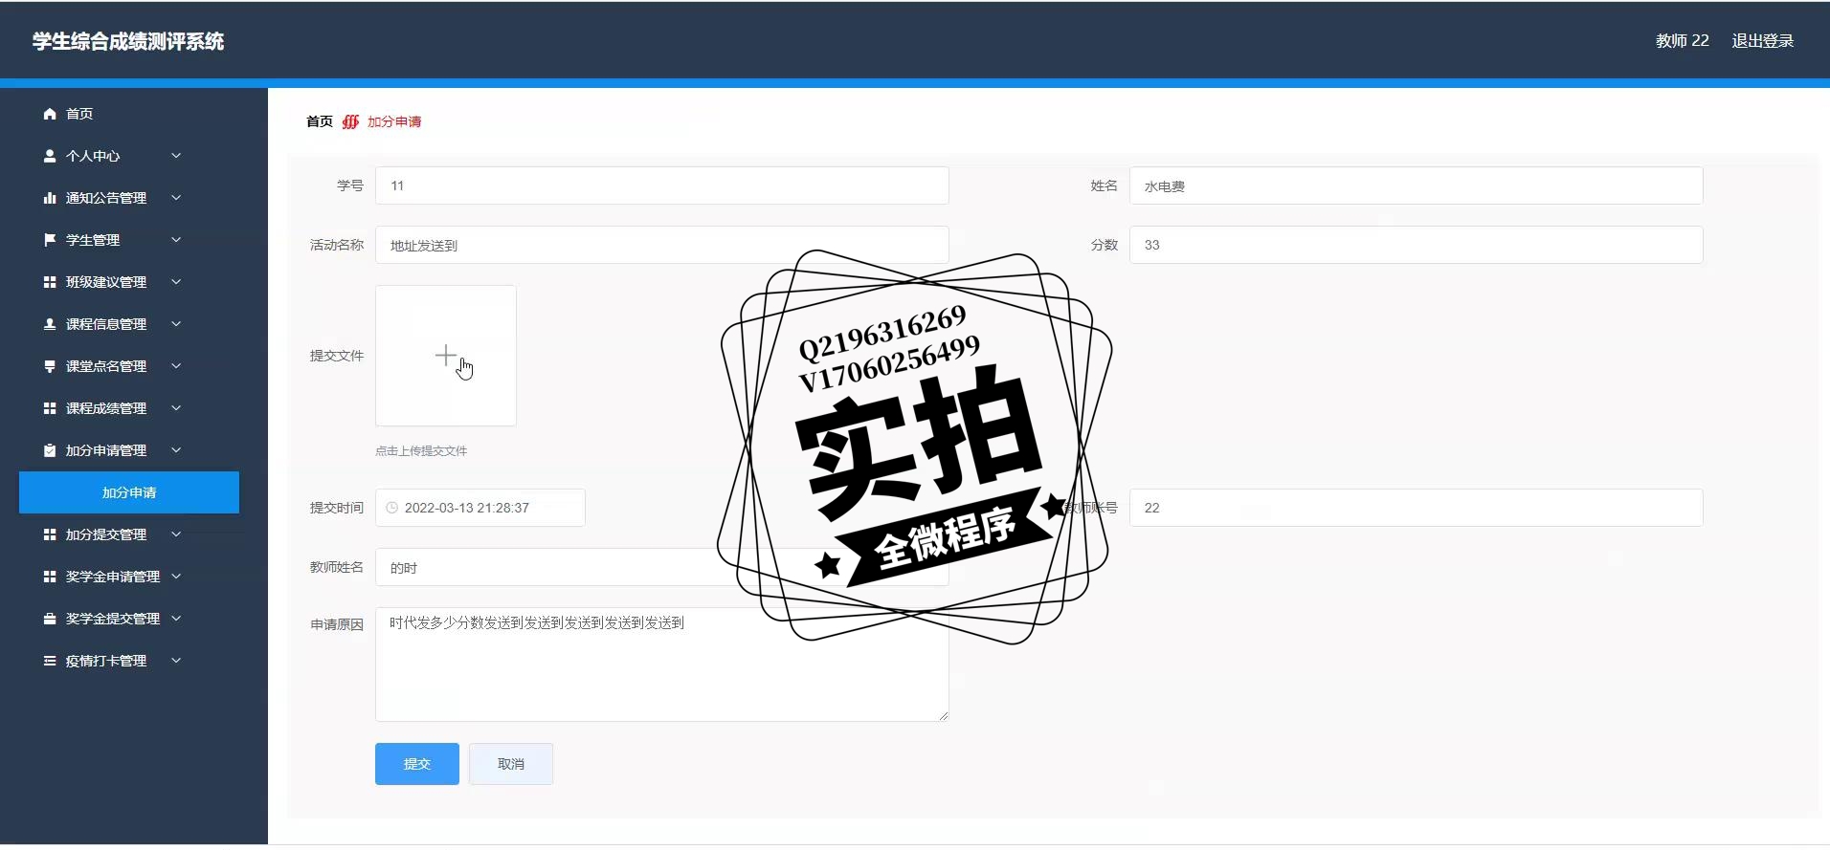Click the grid icon next to 奖学金申请管理
This screenshot has width=1830, height=850.
pos(50,577)
